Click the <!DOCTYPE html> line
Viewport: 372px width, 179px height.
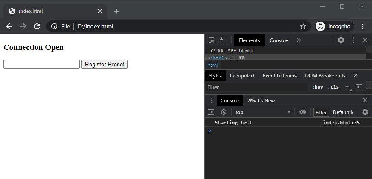[x=232, y=51]
